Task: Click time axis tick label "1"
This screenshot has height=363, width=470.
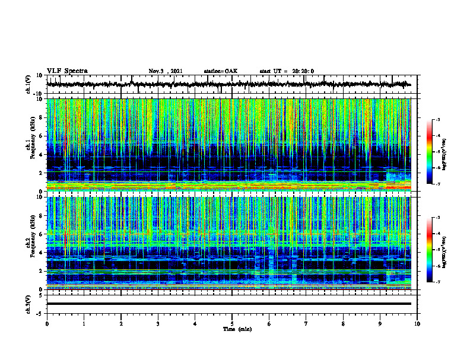Action: click(x=84, y=324)
